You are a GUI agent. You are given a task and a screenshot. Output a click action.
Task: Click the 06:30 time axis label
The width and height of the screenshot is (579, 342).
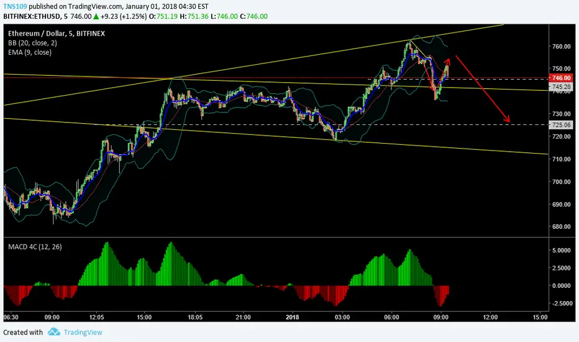tap(11, 317)
